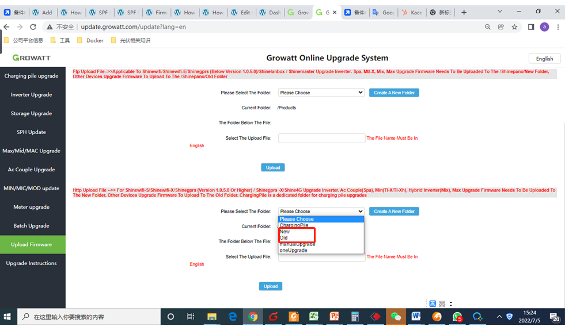Image resolution: width=565 pixels, height=330 pixels.
Task: Open PowerPoint from the taskbar
Action: pos(335,317)
